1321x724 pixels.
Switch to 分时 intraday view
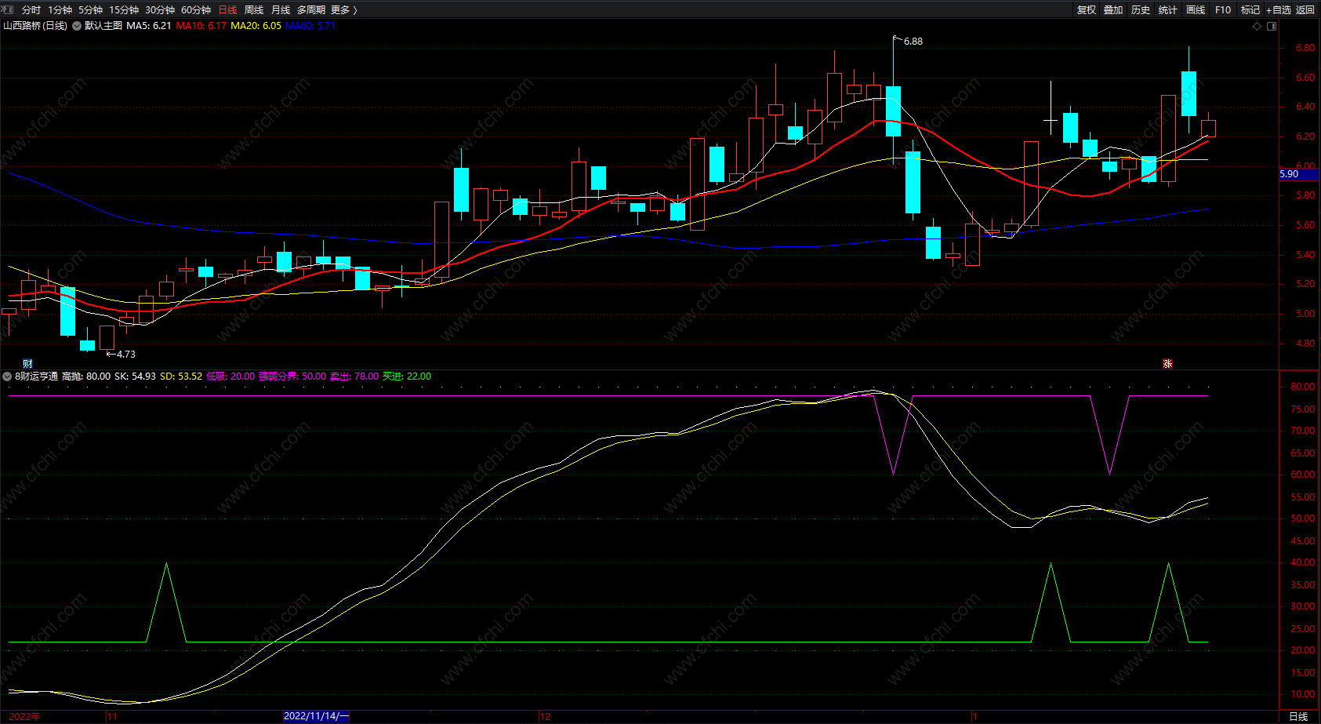pyautogui.click(x=31, y=10)
